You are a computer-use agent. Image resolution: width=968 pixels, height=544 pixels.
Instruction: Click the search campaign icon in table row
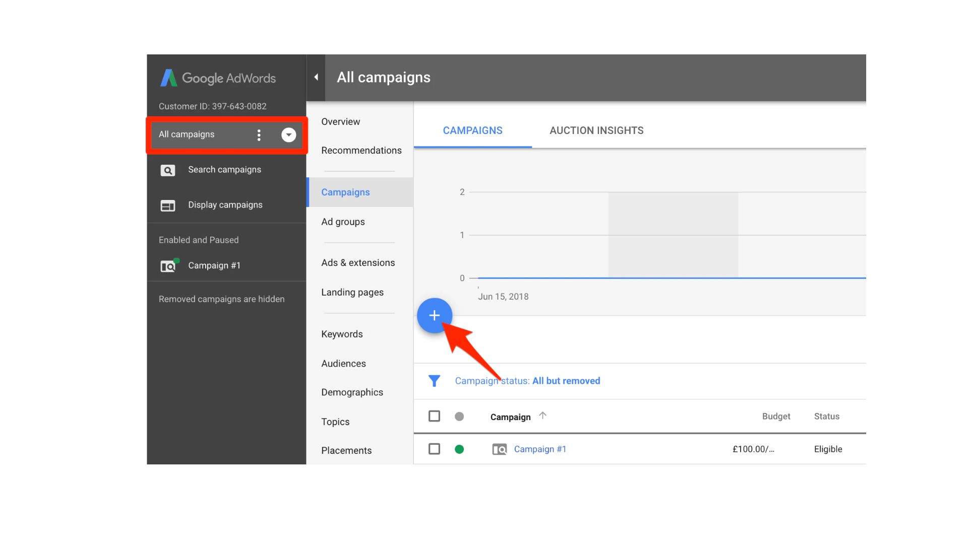[x=500, y=449]
